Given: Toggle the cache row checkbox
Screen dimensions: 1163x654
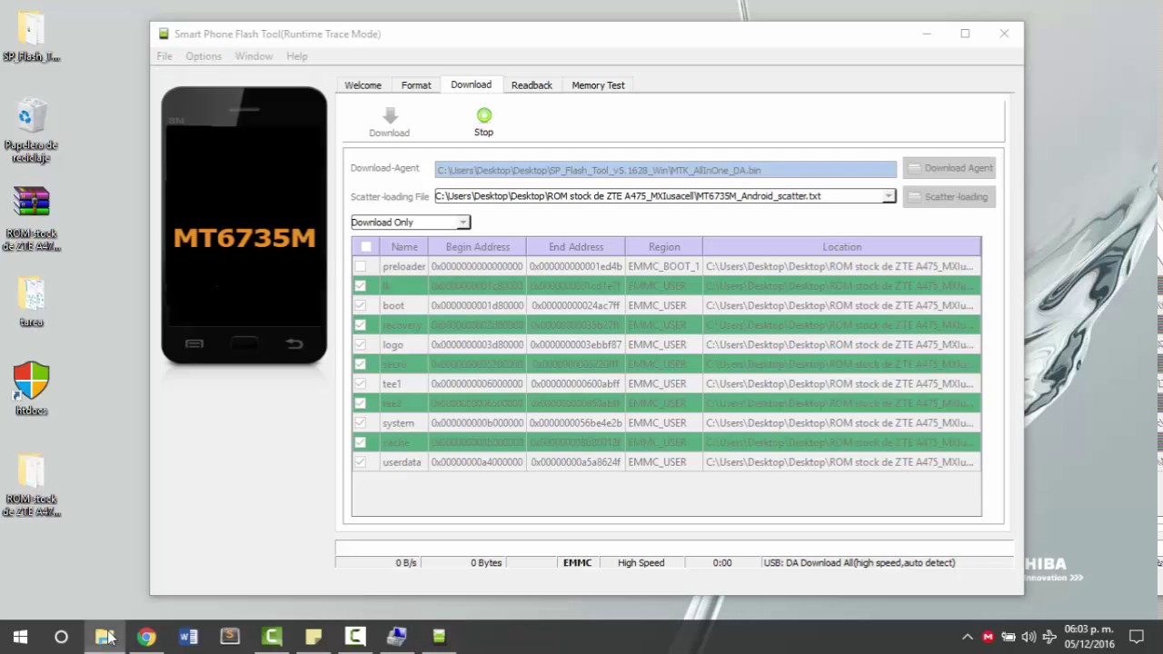Looking at the screenshot, I should [361, 442].
